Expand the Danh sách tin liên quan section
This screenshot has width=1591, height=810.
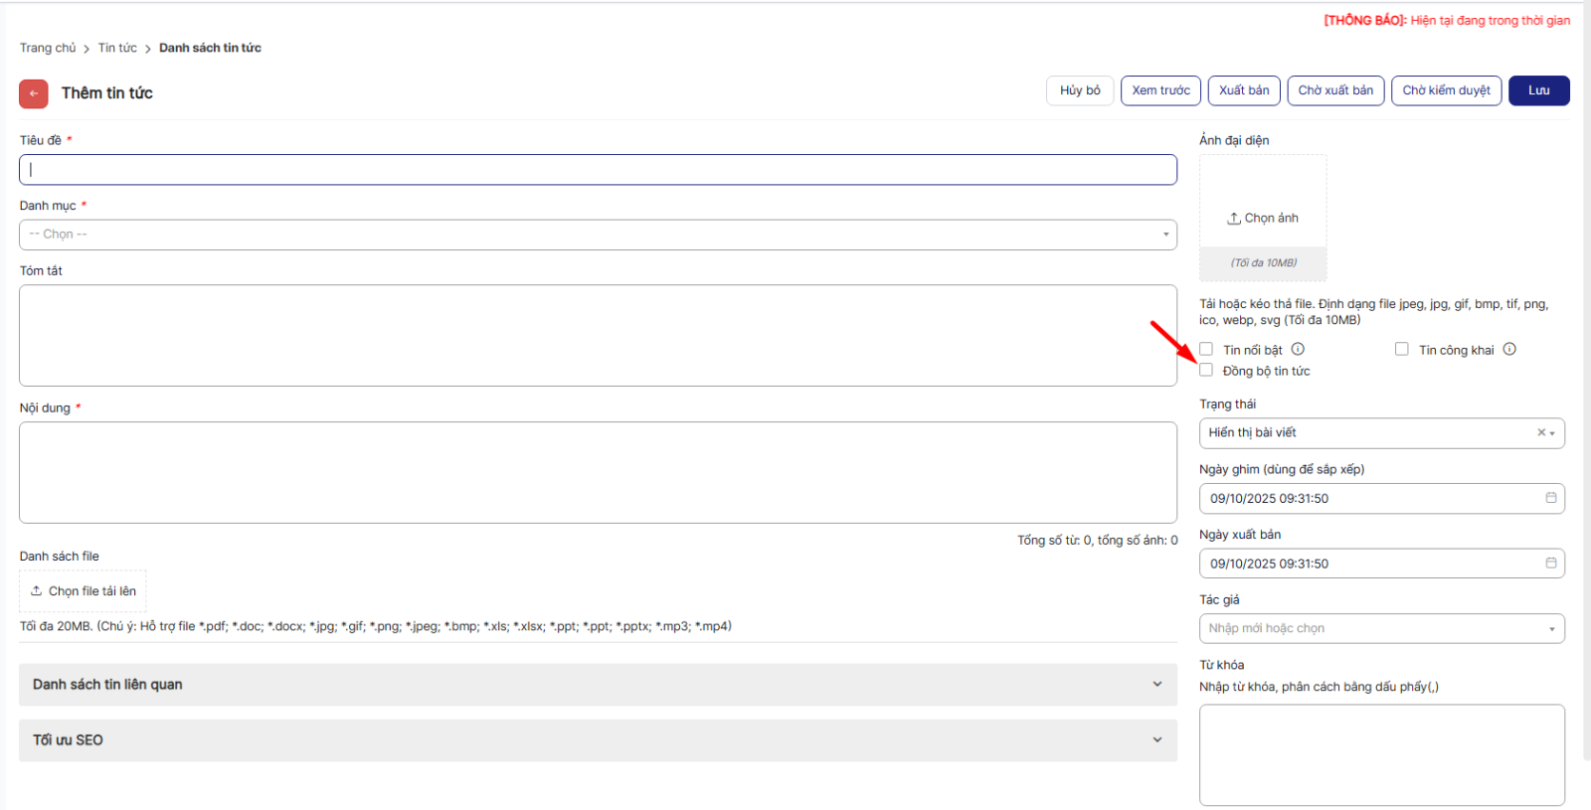pos(598,685)
